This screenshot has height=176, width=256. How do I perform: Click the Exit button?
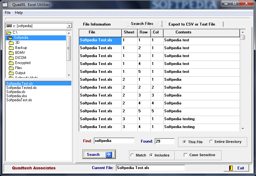pyautogui.click(x=236, y=168)
